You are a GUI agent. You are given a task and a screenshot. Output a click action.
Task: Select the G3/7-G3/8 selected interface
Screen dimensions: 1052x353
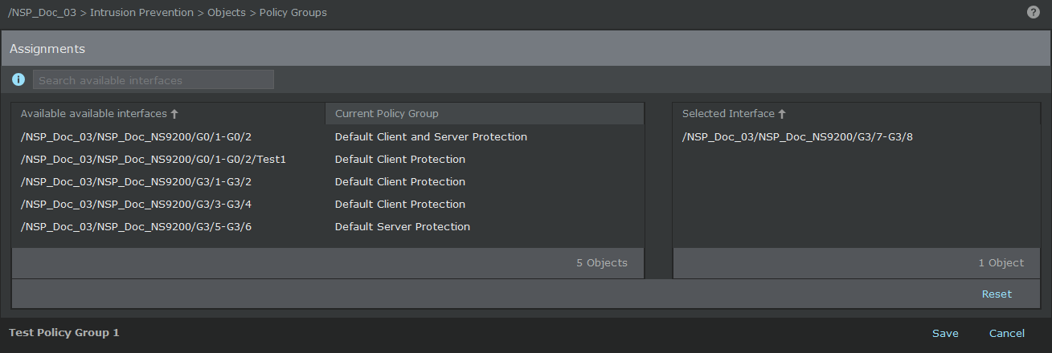[x=856, y=136]
